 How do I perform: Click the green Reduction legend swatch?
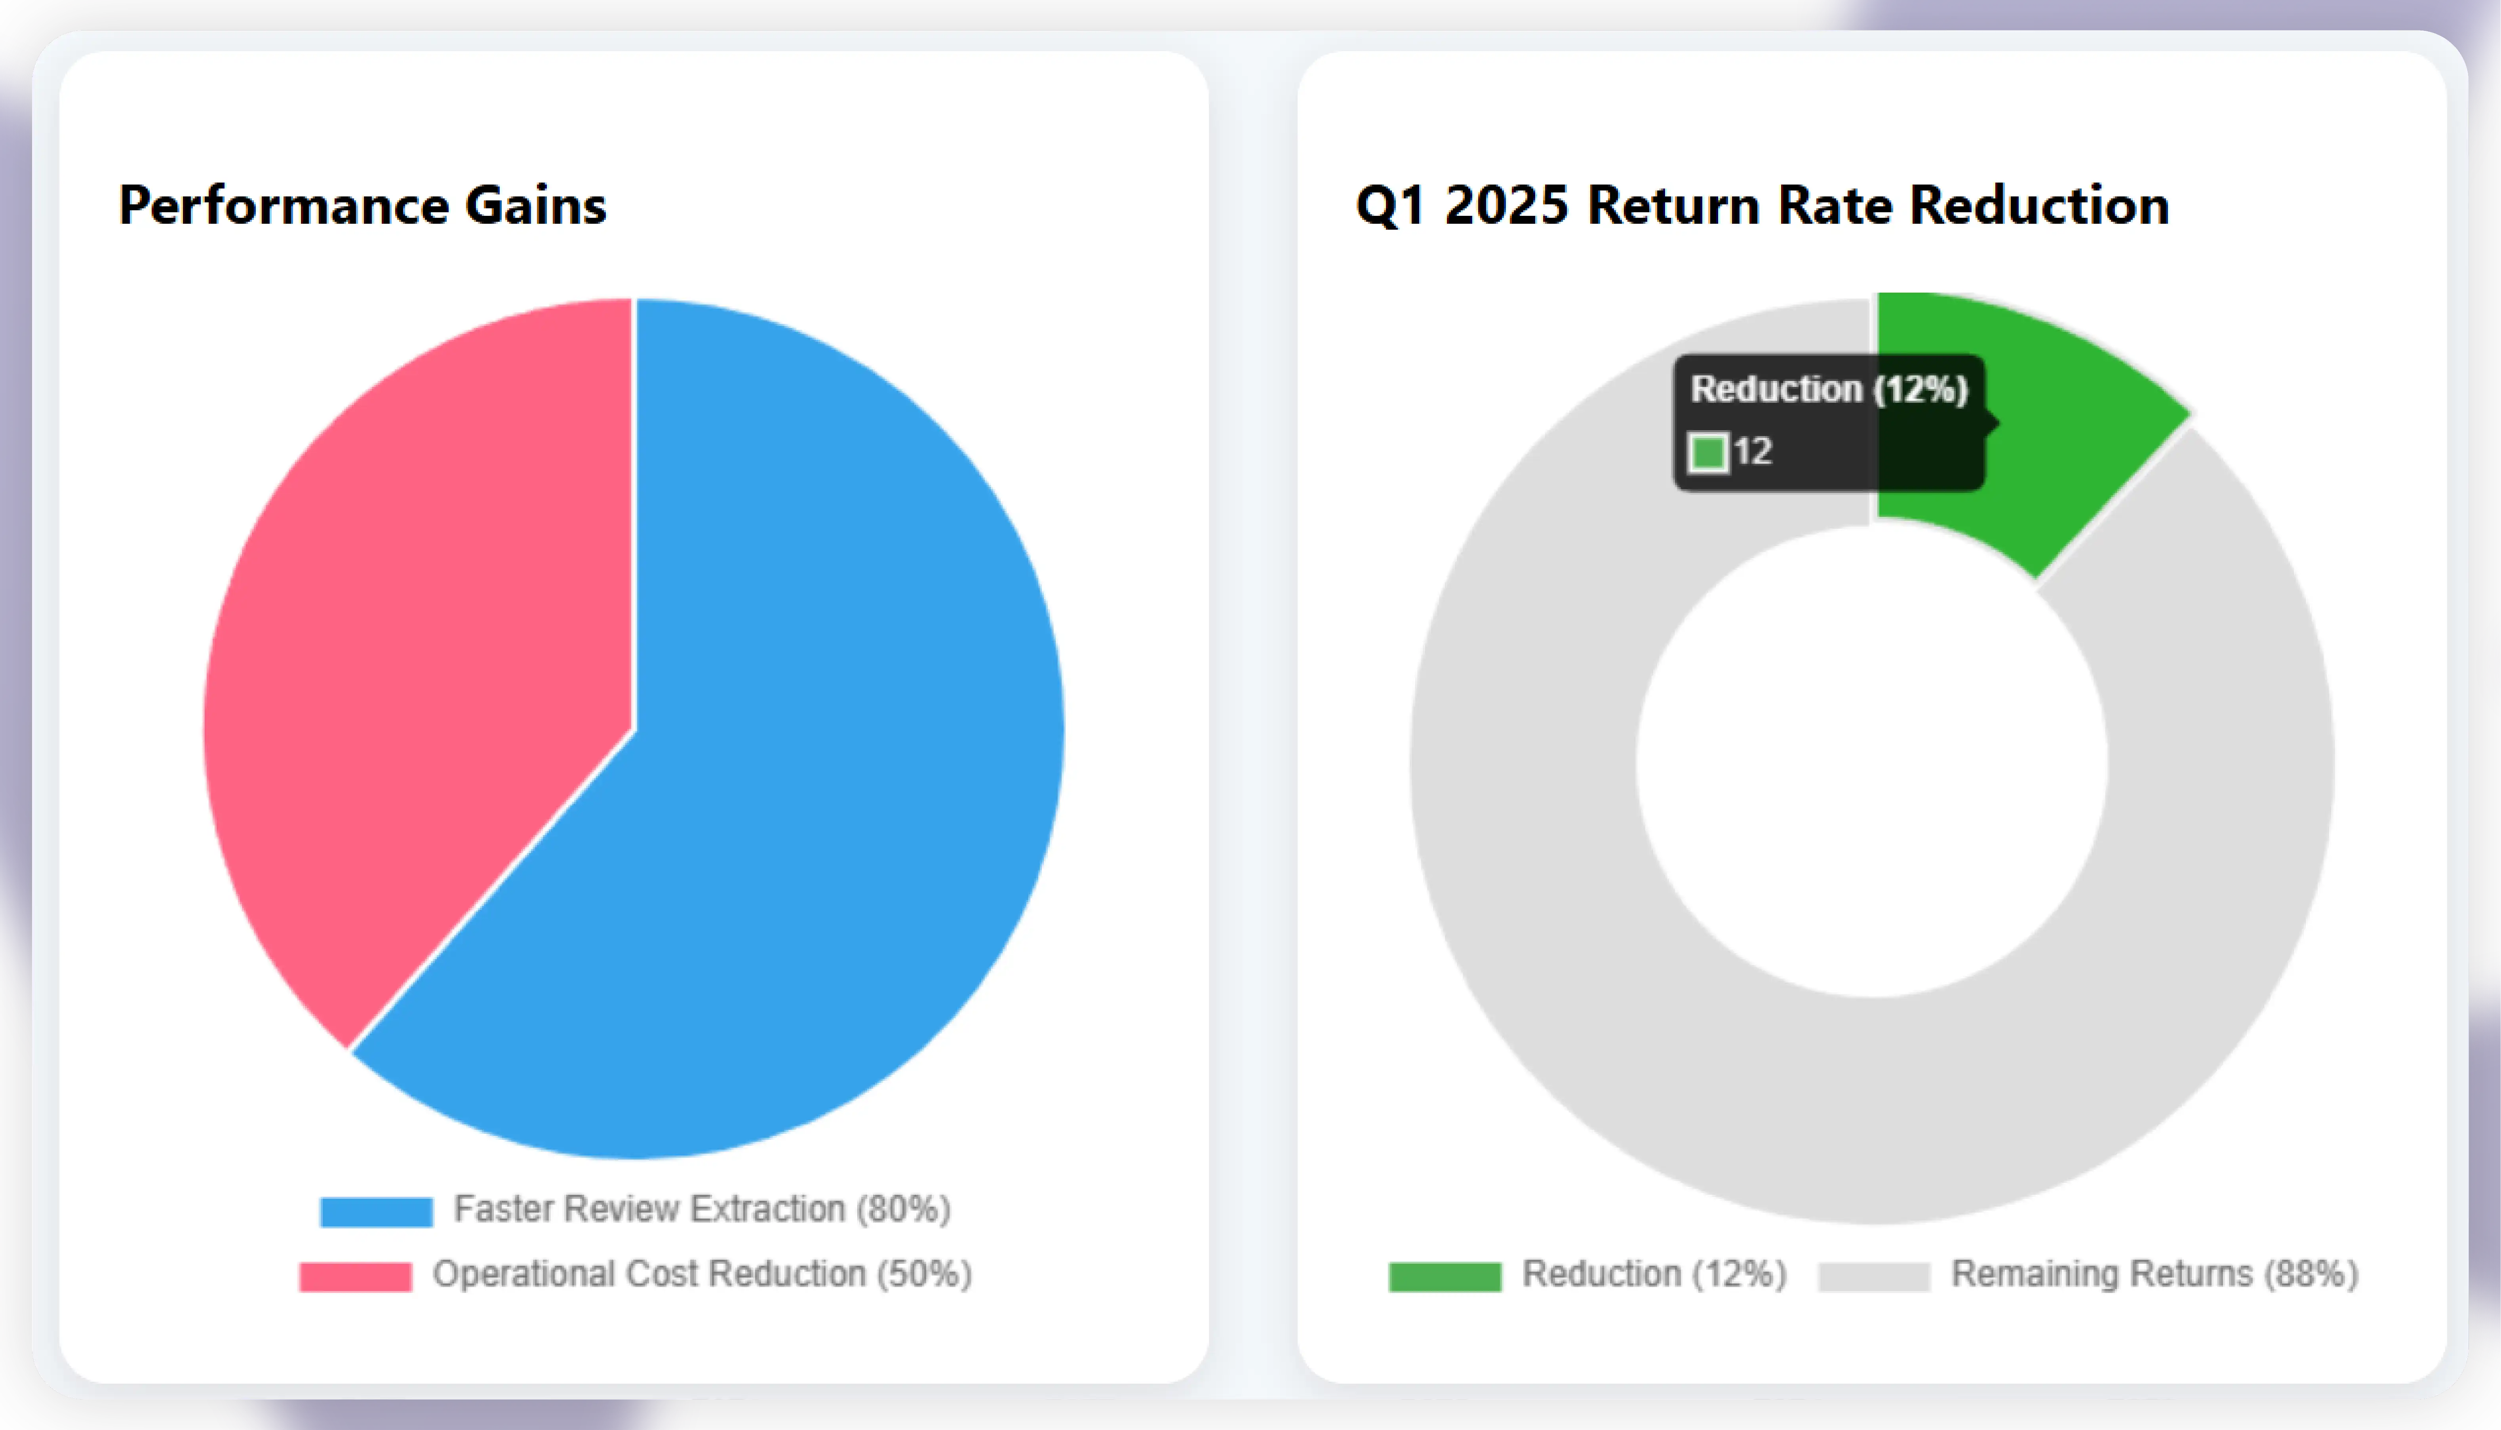coord(1445,1276)
